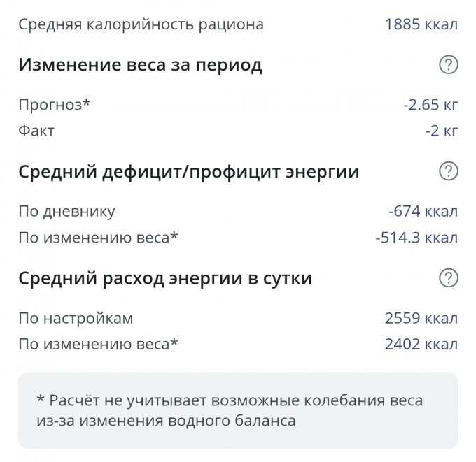
Task: Open help for weight change over period
Action: tap(448, 66)
